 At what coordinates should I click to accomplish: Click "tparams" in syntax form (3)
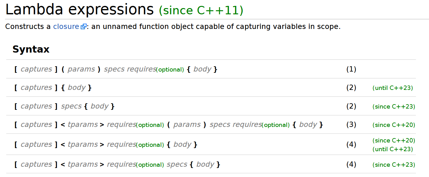point(83,125)
